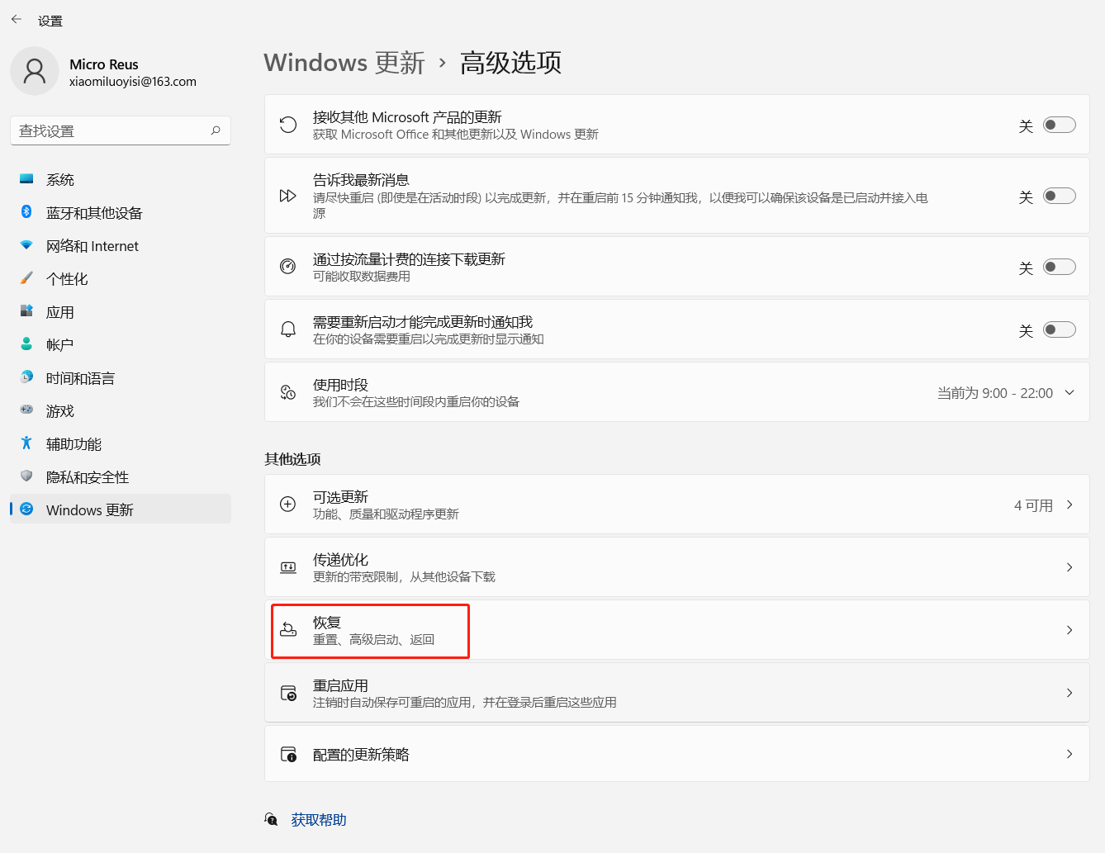Toggle 需要重新启动才能完成更新时通知我 switch
1105x853 pixels.
coord(1059,329)
